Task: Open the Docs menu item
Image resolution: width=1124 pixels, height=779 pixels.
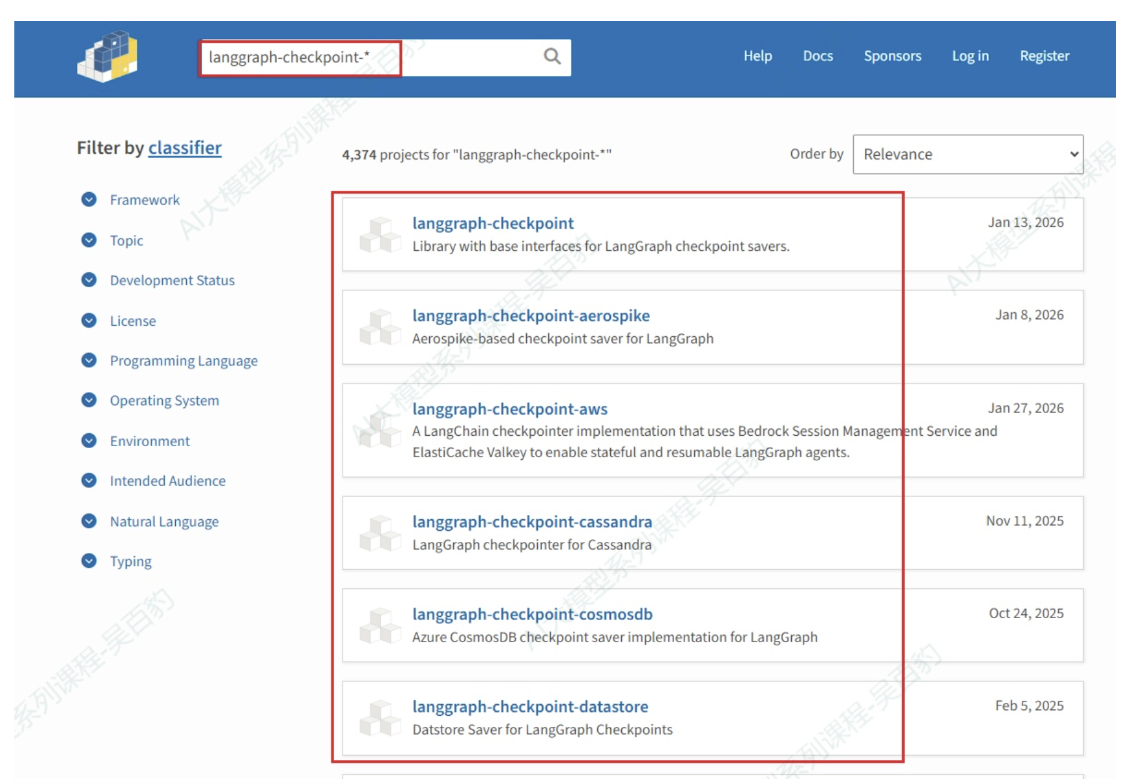Action: tap(818, 56)
